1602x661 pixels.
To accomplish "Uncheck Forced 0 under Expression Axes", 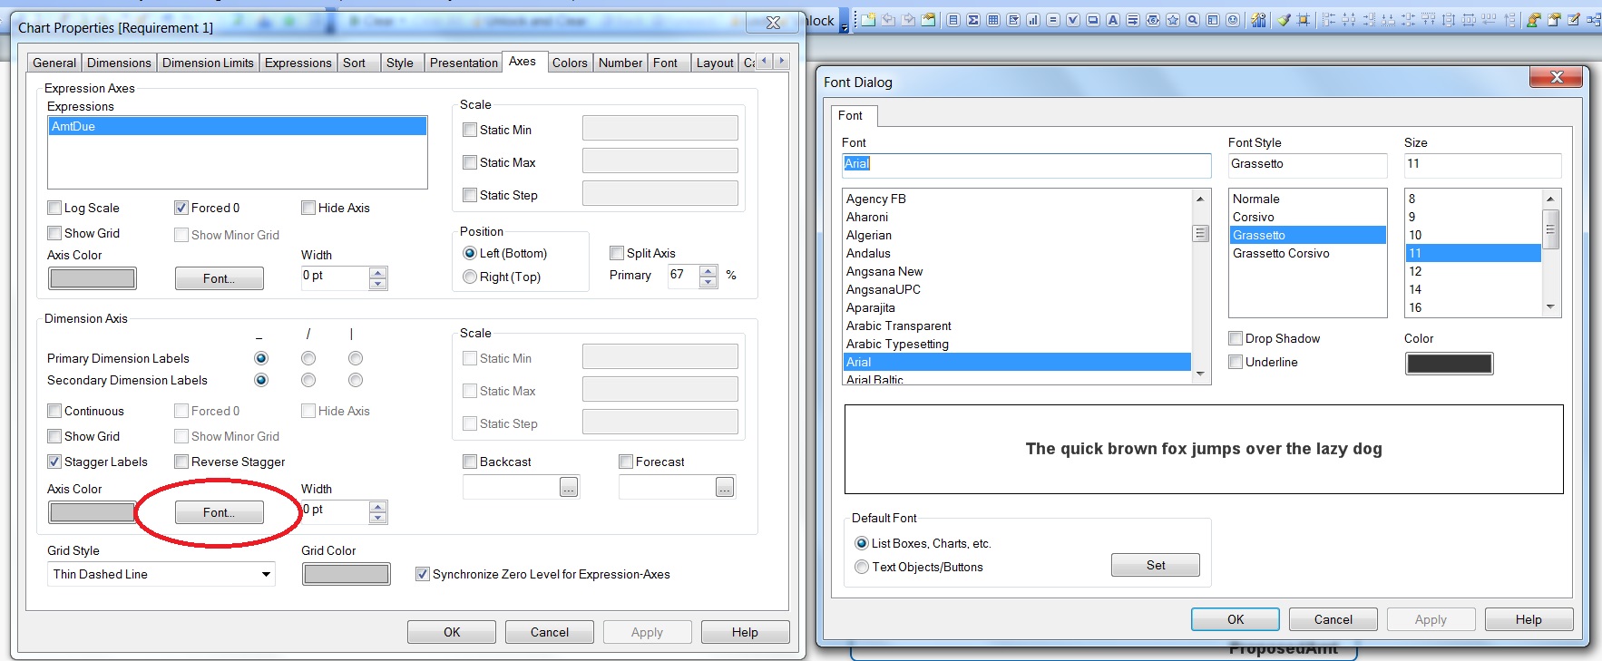I will [181, 208].
